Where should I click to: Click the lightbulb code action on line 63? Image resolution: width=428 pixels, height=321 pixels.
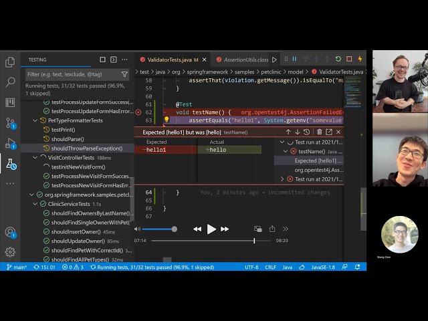pyautogui.click(x=167, y=120)
